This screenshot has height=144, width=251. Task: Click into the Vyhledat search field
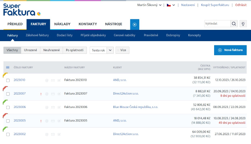[x=217, y=24]
